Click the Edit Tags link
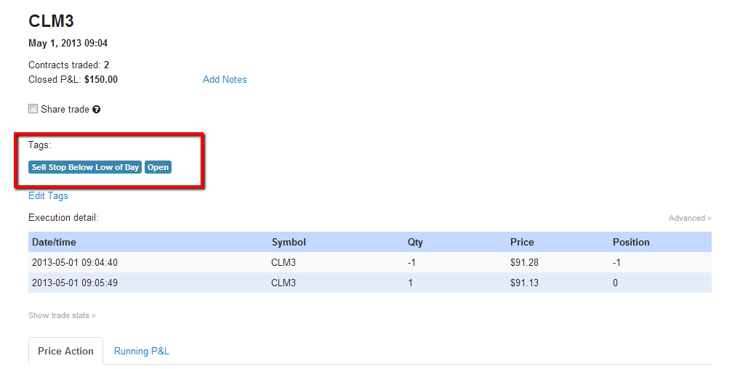740x369 pixels. point(48,195)
